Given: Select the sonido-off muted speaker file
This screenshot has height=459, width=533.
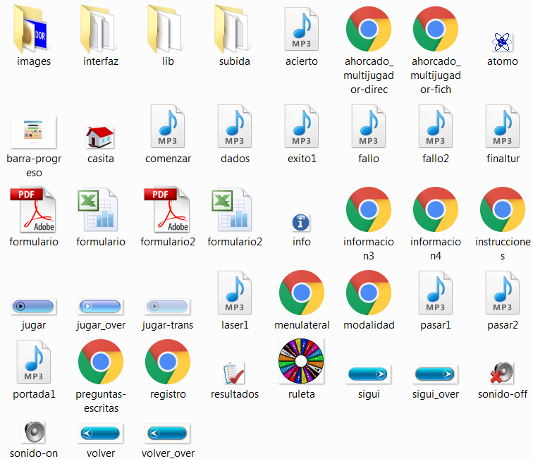Looking at the screenshot, I should pyautogui.click(x=502, y=372).
